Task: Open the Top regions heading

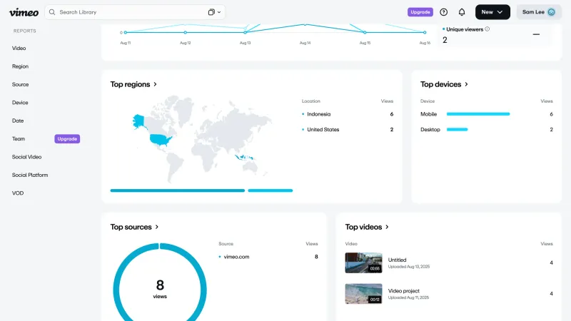Action: point(130,84)
